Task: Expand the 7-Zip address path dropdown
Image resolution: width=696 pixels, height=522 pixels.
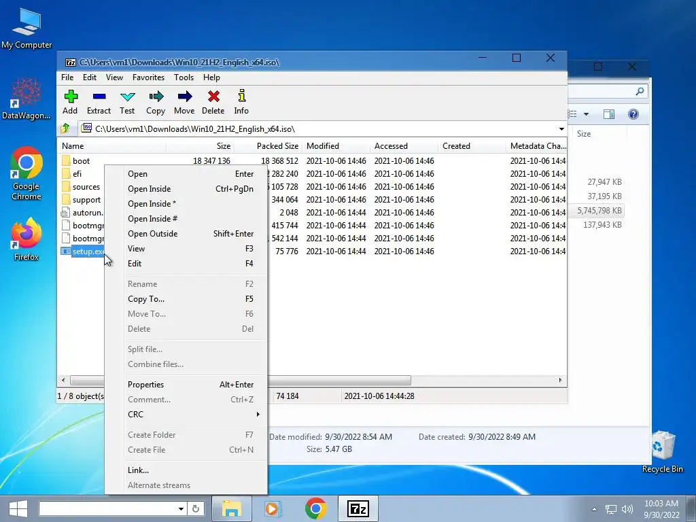Action: coord(561,129)
